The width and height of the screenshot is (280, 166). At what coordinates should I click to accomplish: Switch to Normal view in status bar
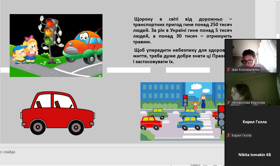tap(195, 165)
